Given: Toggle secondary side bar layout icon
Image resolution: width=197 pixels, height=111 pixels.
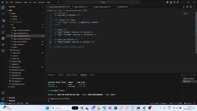Looking at the screenshot, I should [x=174, y=2].
